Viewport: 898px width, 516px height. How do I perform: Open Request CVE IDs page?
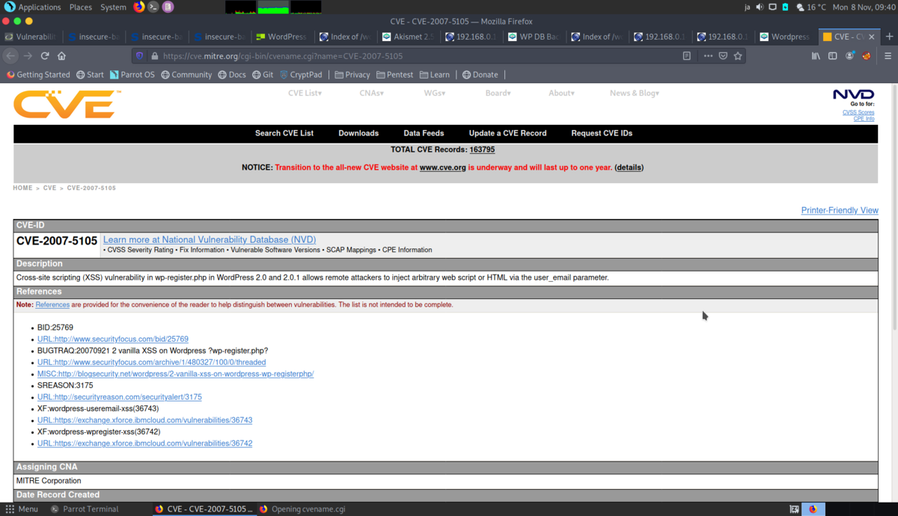point(602,133)
